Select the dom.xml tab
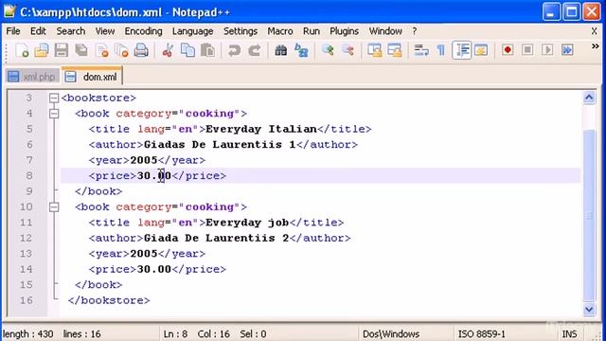606x341 pixels. pyautogui.click(x=92, y=76)
